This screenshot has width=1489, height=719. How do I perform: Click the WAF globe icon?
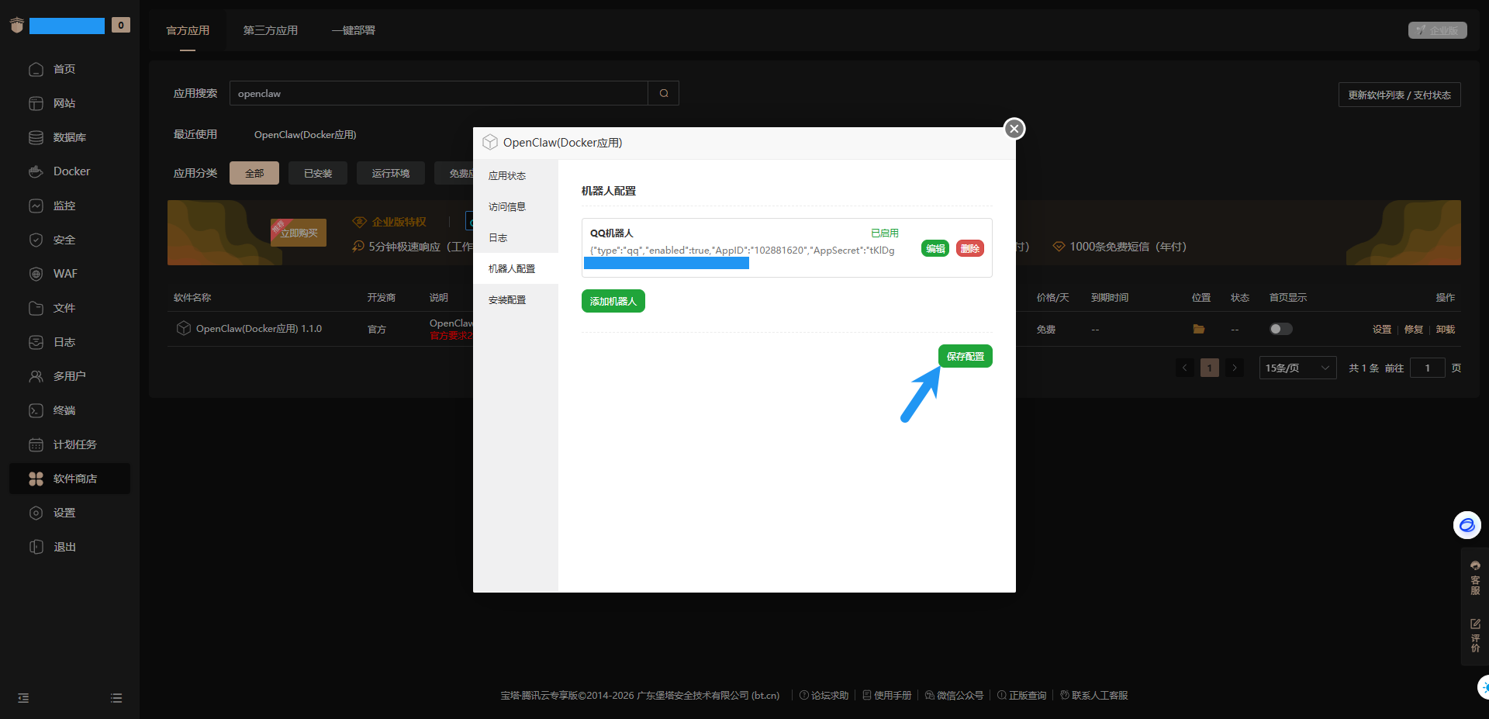click(x=36, y=274)
